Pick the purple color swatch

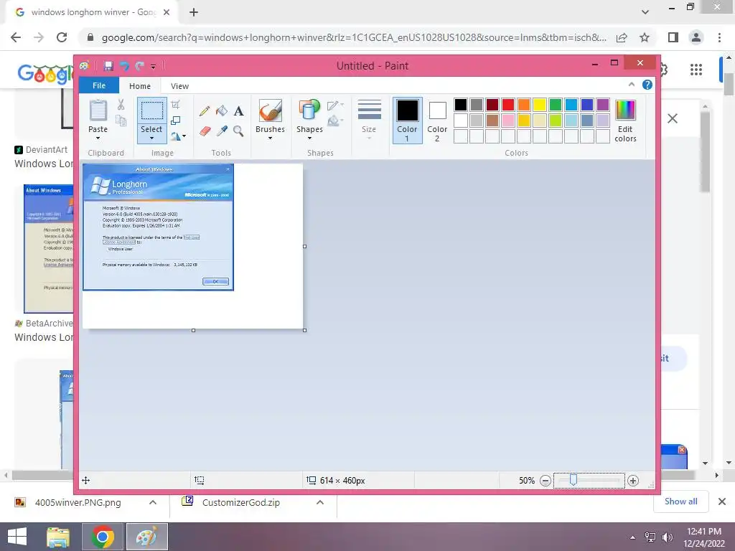(x=603, y=105)
